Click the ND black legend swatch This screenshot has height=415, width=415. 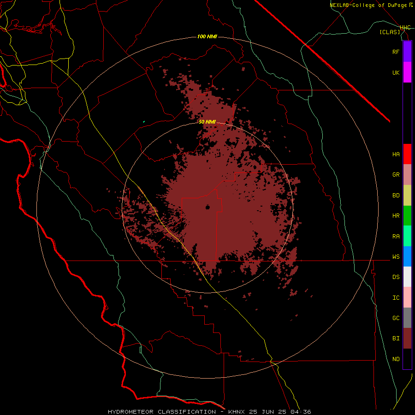(x=407, y=359)
